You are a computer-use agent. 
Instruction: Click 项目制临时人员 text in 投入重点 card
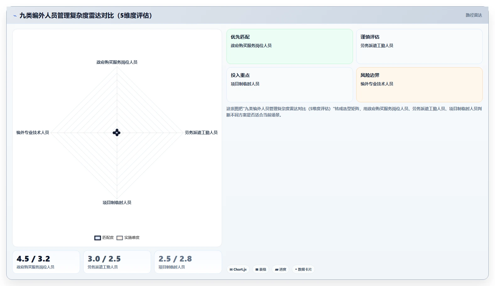tap(245, 84)
